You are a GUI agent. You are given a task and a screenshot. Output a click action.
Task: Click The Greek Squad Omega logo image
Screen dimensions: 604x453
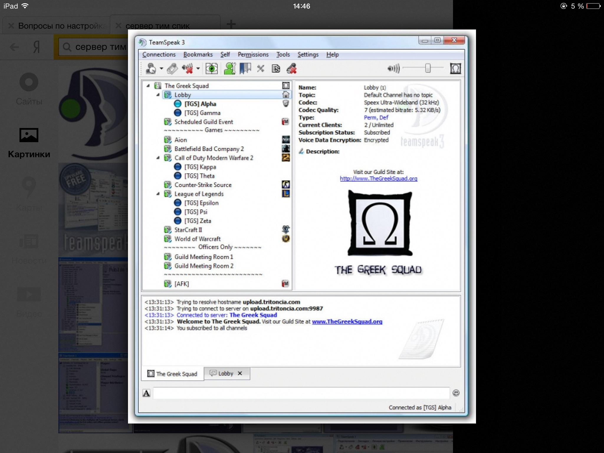[x=380, y=223]
